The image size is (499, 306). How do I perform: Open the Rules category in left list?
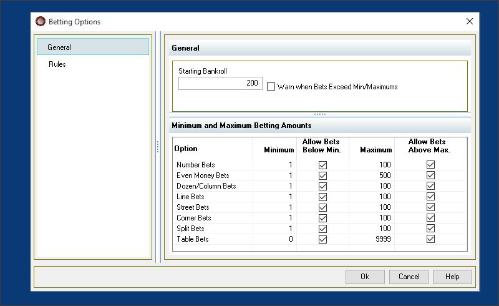[x=57, y=64]
